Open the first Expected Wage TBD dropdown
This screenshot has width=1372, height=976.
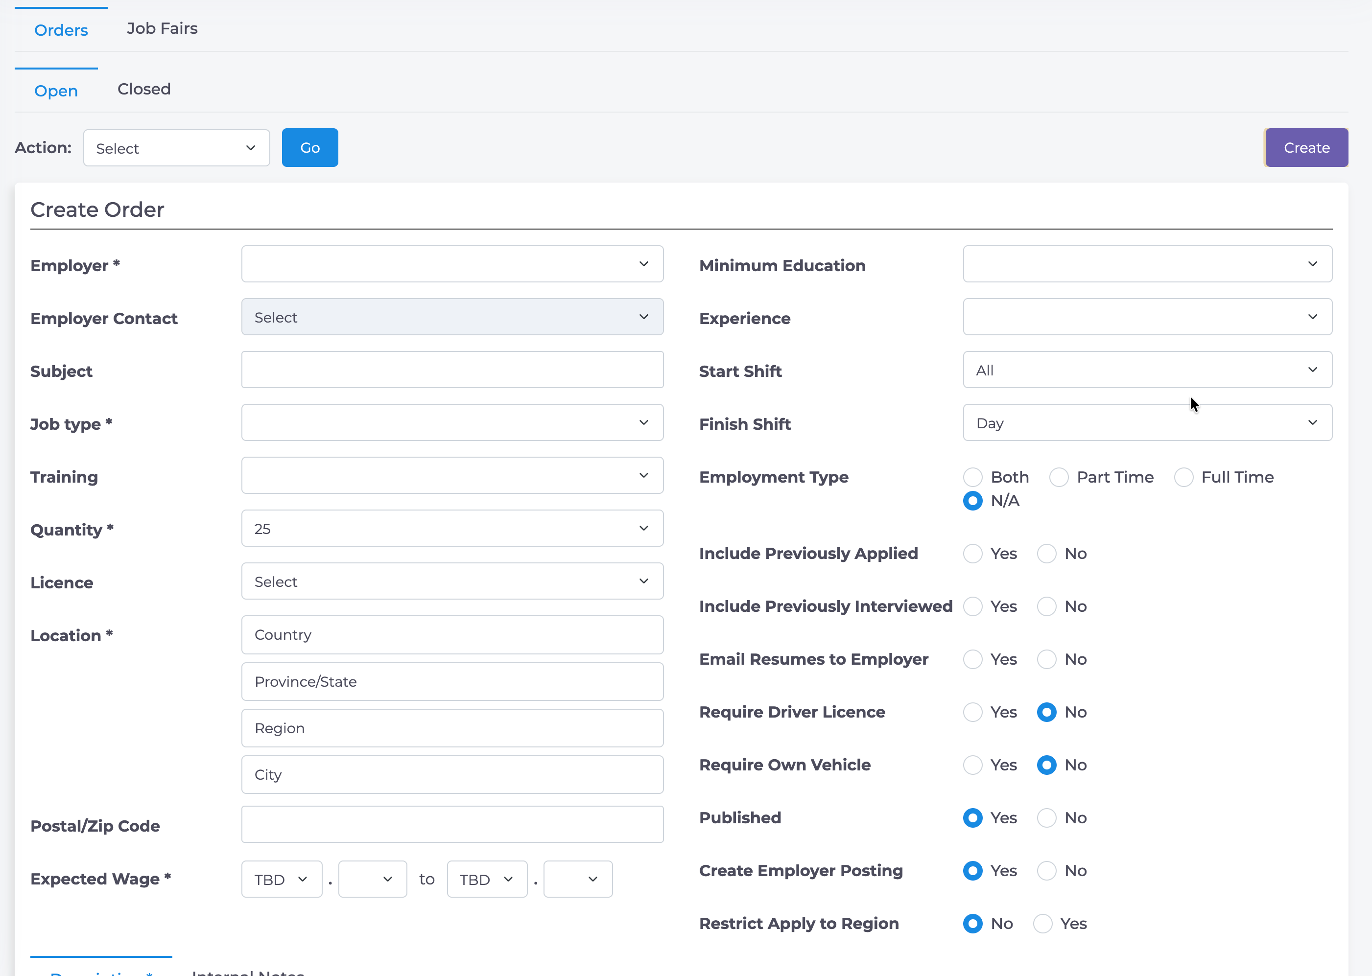coord(282,879)
